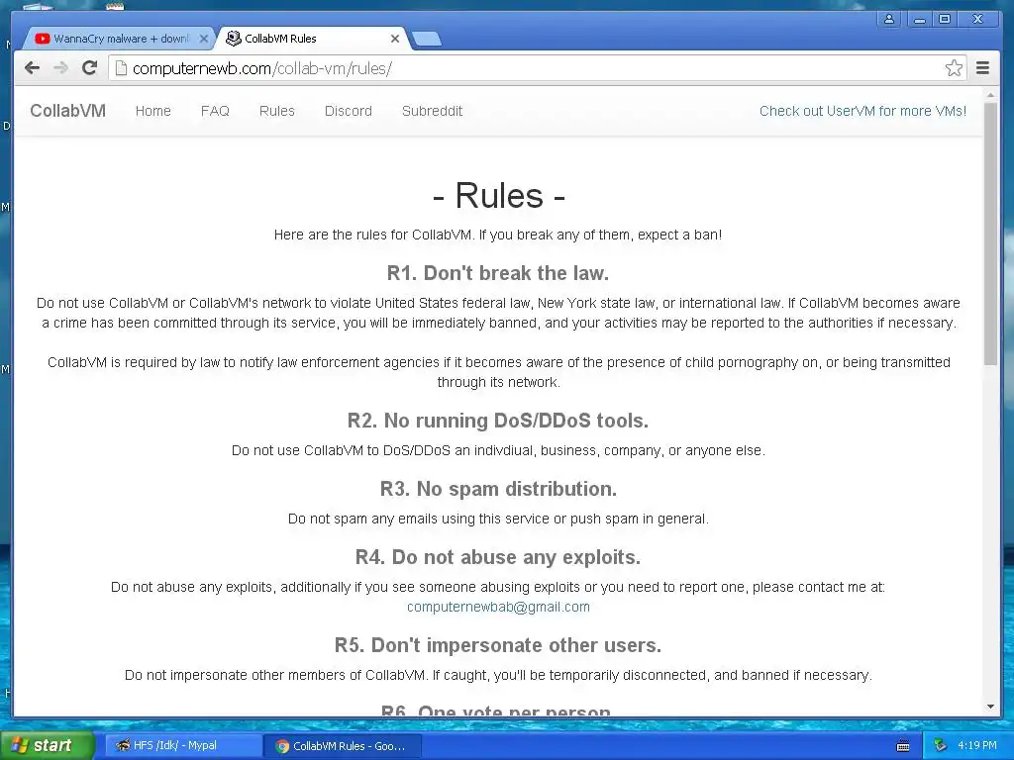Click the page icon in the address bar

pyautogui.click(x=121, y=68)
